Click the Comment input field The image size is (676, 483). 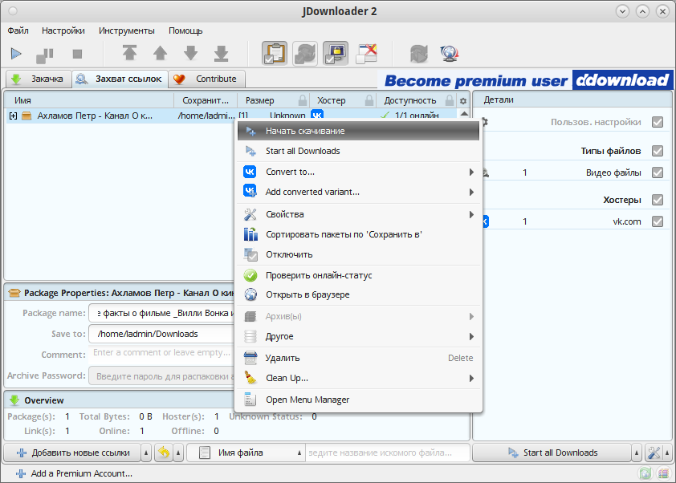[162, 353]
